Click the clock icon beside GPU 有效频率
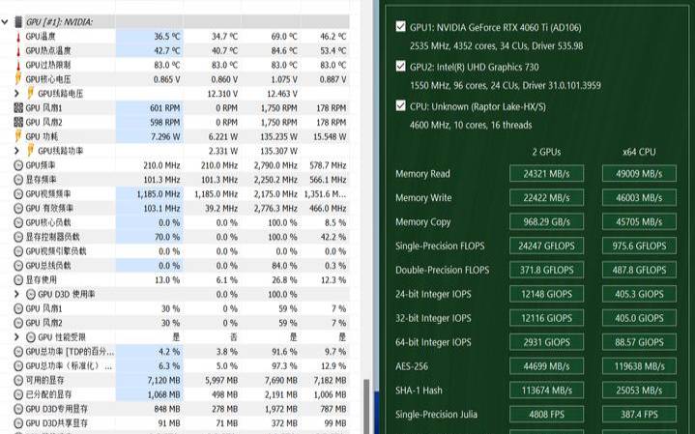The height and width of the screenshot is (434, 695). click(x=18, y=208)
